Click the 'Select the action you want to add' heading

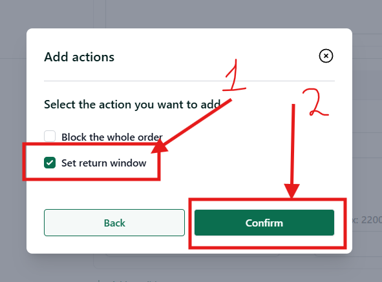tap(133, 105)
